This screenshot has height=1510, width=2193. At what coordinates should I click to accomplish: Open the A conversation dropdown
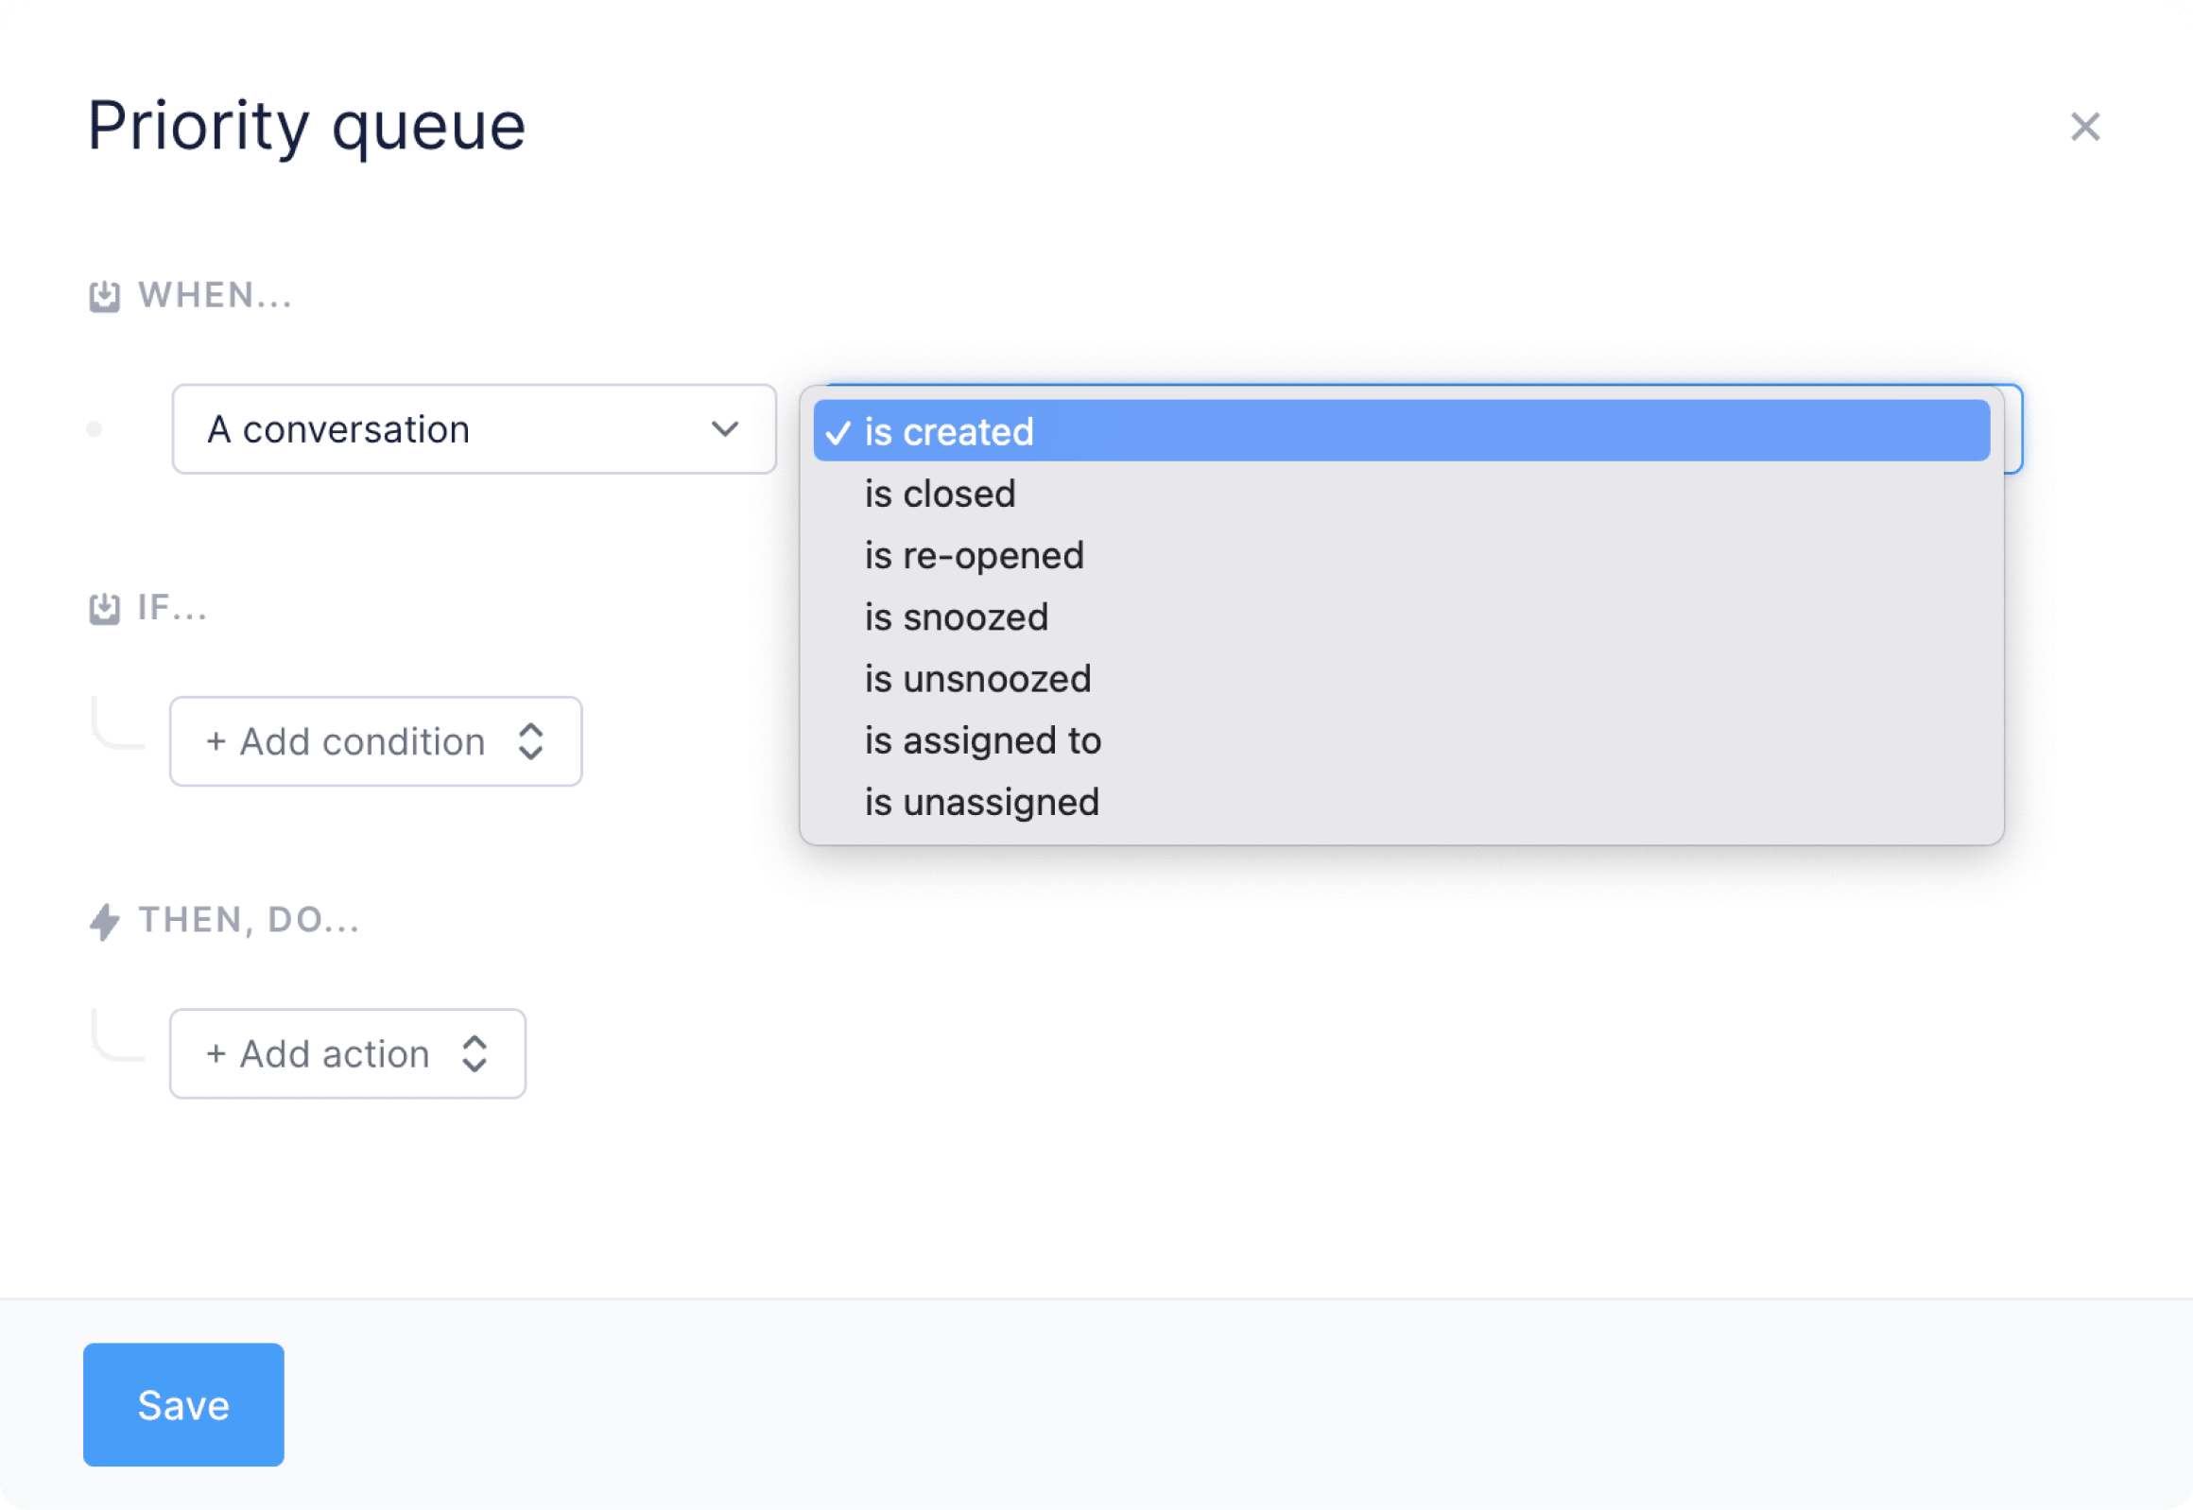[x=474, y=429]
